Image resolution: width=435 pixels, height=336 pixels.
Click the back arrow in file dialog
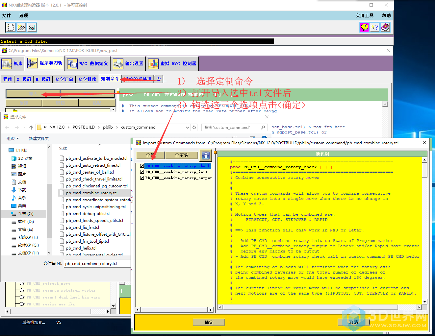[7, 127]
